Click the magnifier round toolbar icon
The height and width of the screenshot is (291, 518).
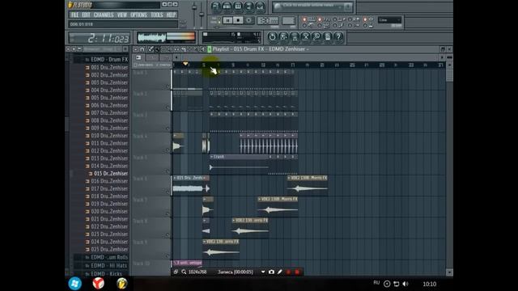pyautogui.click(x=316, y=36)
